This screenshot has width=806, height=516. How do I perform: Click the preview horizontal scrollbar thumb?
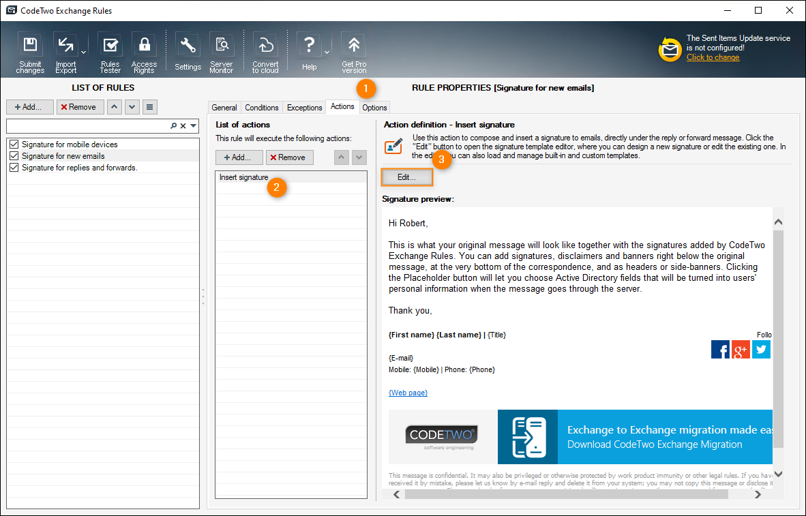(x=567, y=494)
